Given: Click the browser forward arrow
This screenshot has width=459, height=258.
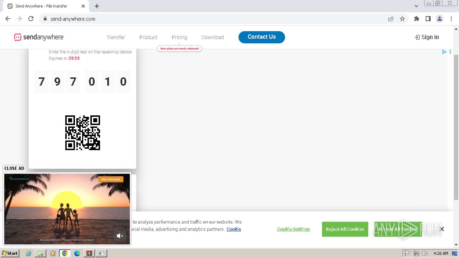Looking at the screenshot, I should (x=19, y=19).
